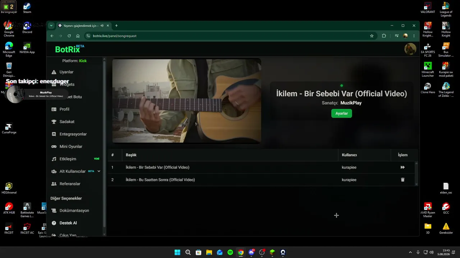This screenshot has height=258, width=460.
Task: Open Minecraft Launcher desktop icon
Action: (428, 70)
